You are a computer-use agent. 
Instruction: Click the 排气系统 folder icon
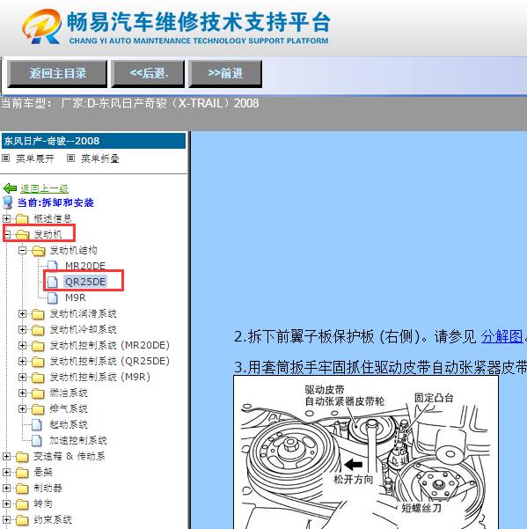38,409
